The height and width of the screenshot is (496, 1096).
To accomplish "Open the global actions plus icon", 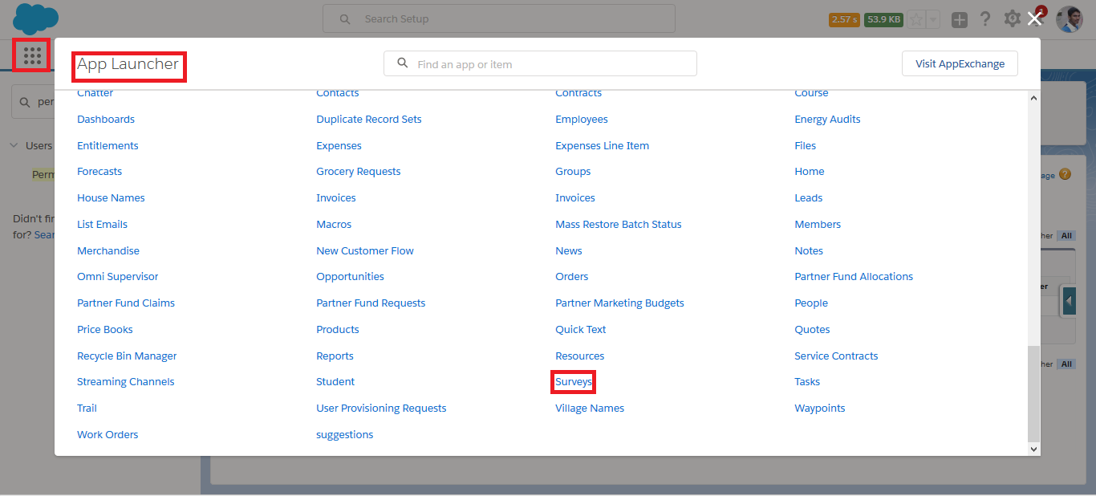I will click(960, 19).
